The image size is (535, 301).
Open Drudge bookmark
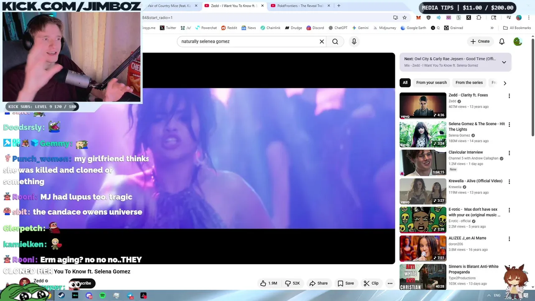click(293, 28)
